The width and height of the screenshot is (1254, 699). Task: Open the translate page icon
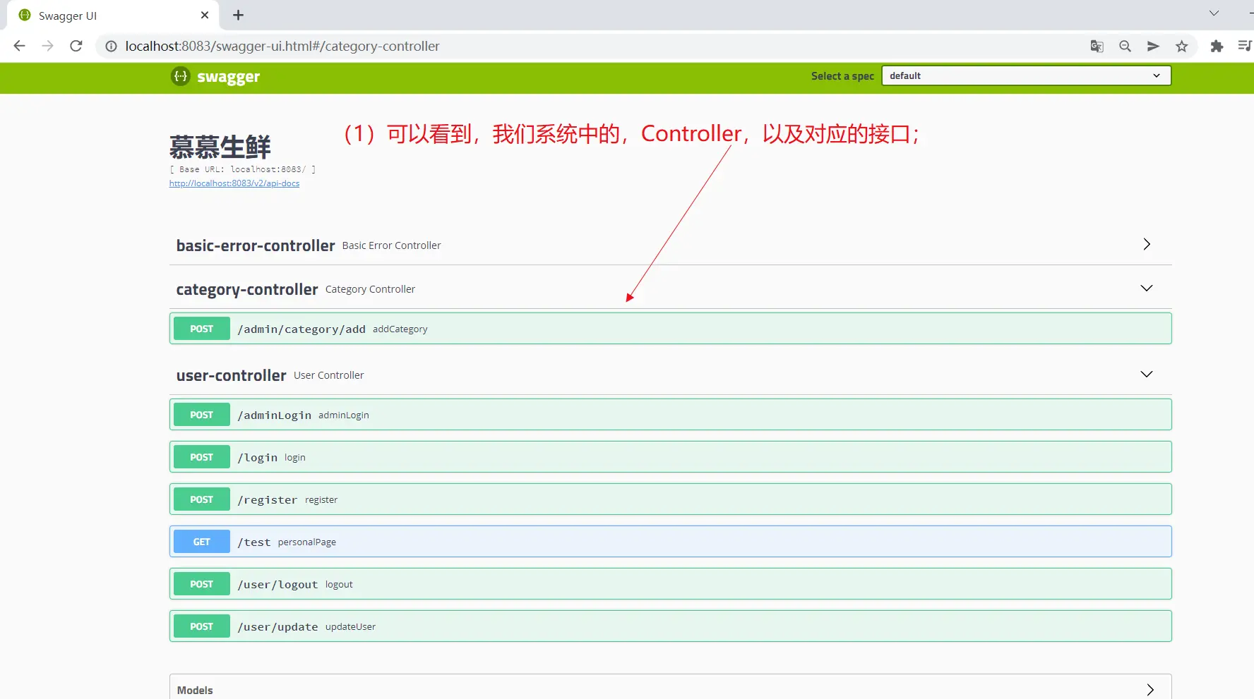pos(1097,46)
